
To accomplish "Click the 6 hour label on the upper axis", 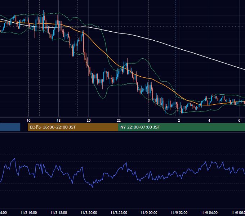I will coord(239,121).
